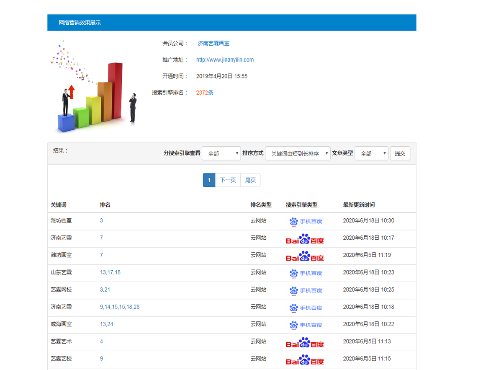Visit the www.jinanyilin.com promotion link
This screenshot has width=486, height=370.
click(x=225, y=60)
